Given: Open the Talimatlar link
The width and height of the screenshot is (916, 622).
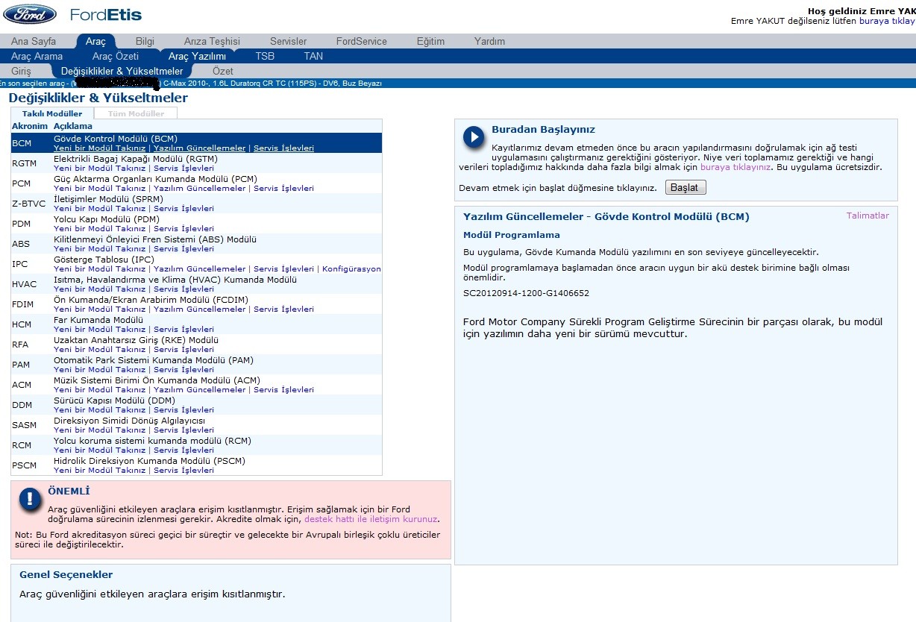Looking at the screenshot, I should coord(868,216).
